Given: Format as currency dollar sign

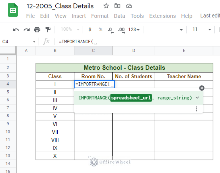Looking at the screenshot, I should (90, 29).
